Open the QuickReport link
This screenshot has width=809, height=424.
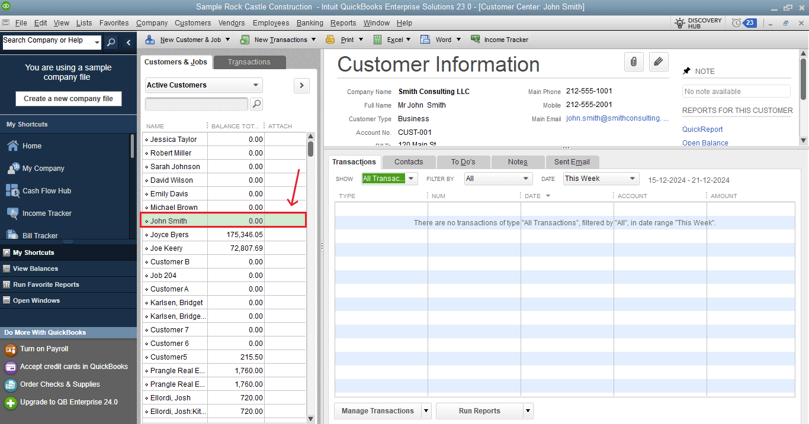(x=702, y=130)
